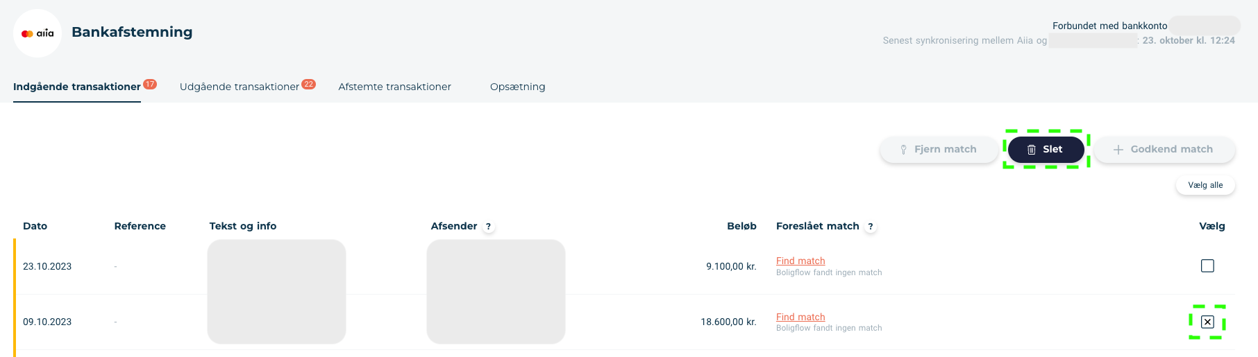Select all transactions with Vælg alle
The image size is (1258, 357).
(1205, 185)
